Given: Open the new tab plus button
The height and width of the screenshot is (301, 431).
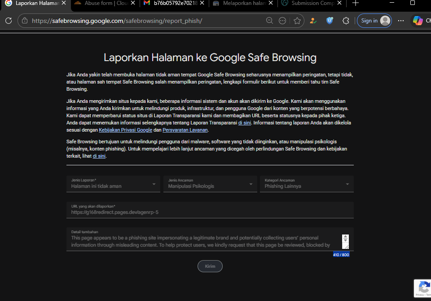Looking at the screenshot, I should 356,3.
